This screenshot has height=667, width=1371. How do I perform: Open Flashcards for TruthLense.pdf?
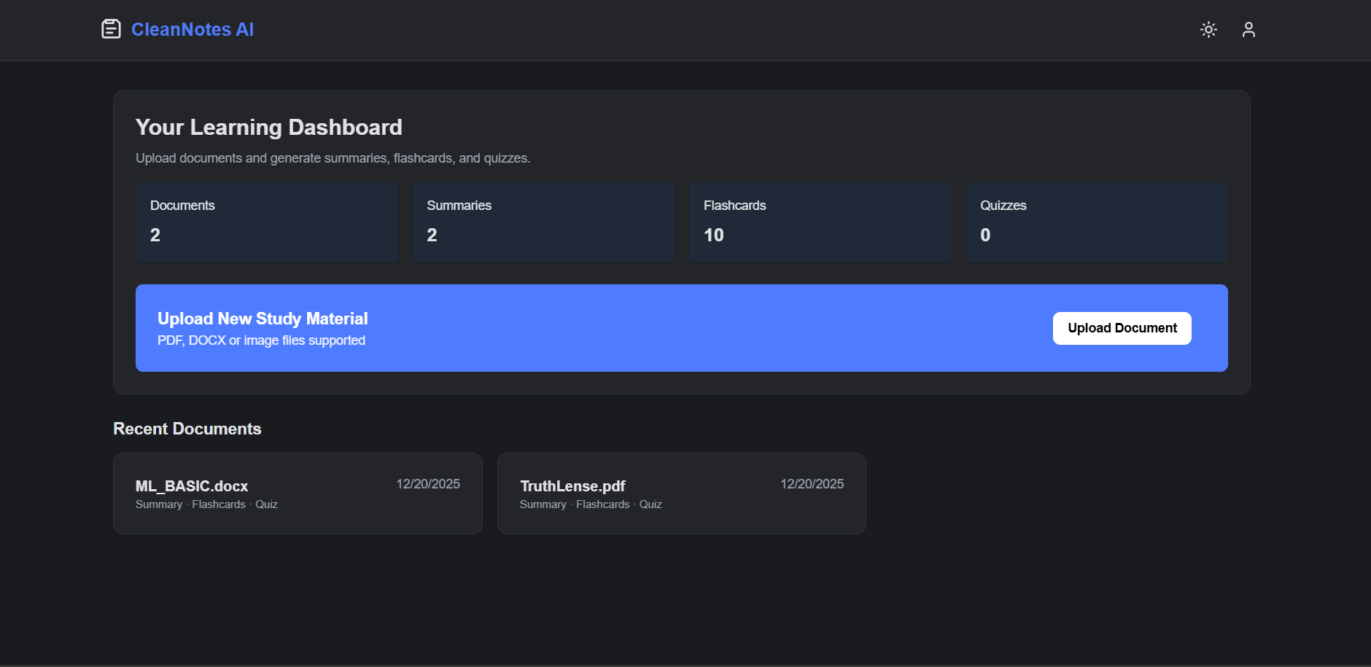(603, 504)
